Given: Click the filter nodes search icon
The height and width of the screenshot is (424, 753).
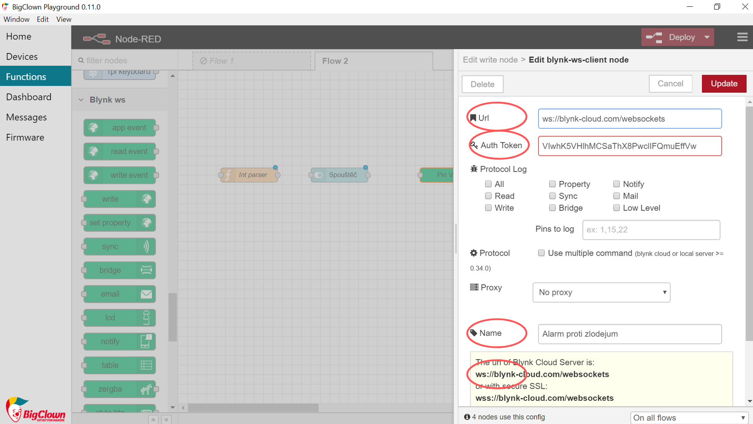Looking at the screenshot, I should [81, 60].
